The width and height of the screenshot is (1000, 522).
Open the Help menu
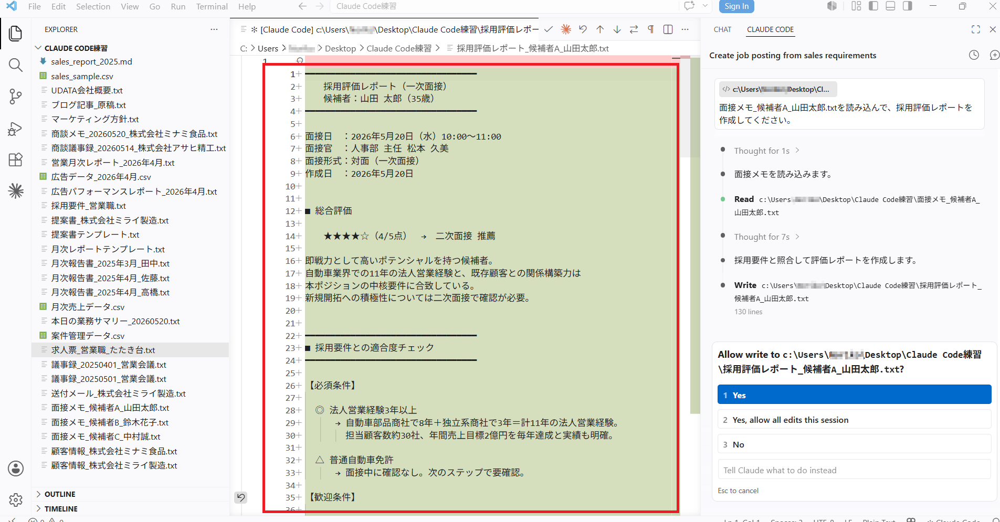point(247,6)
